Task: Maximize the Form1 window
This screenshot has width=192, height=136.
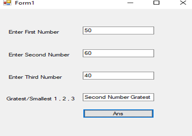Action: (x=156, y=3)
